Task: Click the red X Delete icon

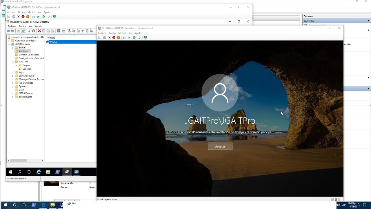Action: [x=39, y=31]
